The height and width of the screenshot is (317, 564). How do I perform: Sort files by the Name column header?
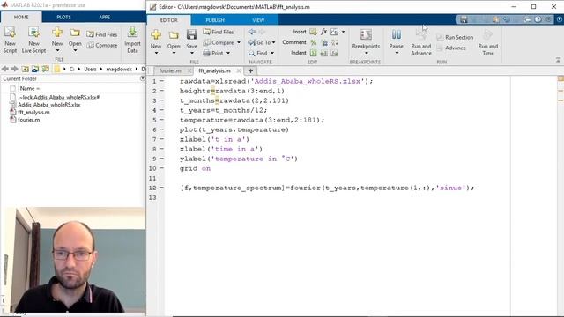(x=29, y=88)
